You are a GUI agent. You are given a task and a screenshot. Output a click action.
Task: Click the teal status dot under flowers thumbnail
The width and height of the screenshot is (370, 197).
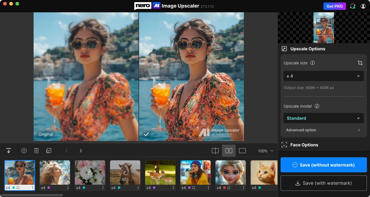click(x=84, y=187)
